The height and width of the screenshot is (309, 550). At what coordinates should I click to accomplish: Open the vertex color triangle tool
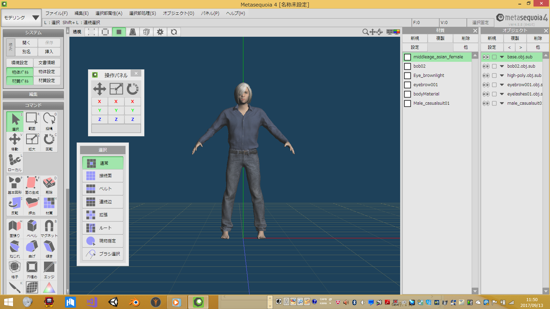coord(49,288)
